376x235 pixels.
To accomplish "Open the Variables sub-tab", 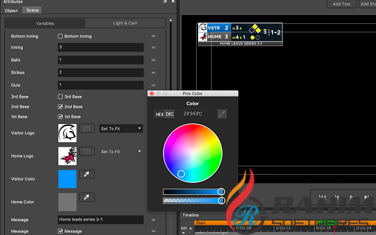I will (x=45, y=23).
